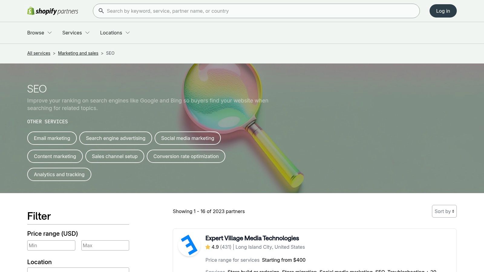Open the Content marketing service pill
Screen dimensions: 484x272
(x=55, y=156)
